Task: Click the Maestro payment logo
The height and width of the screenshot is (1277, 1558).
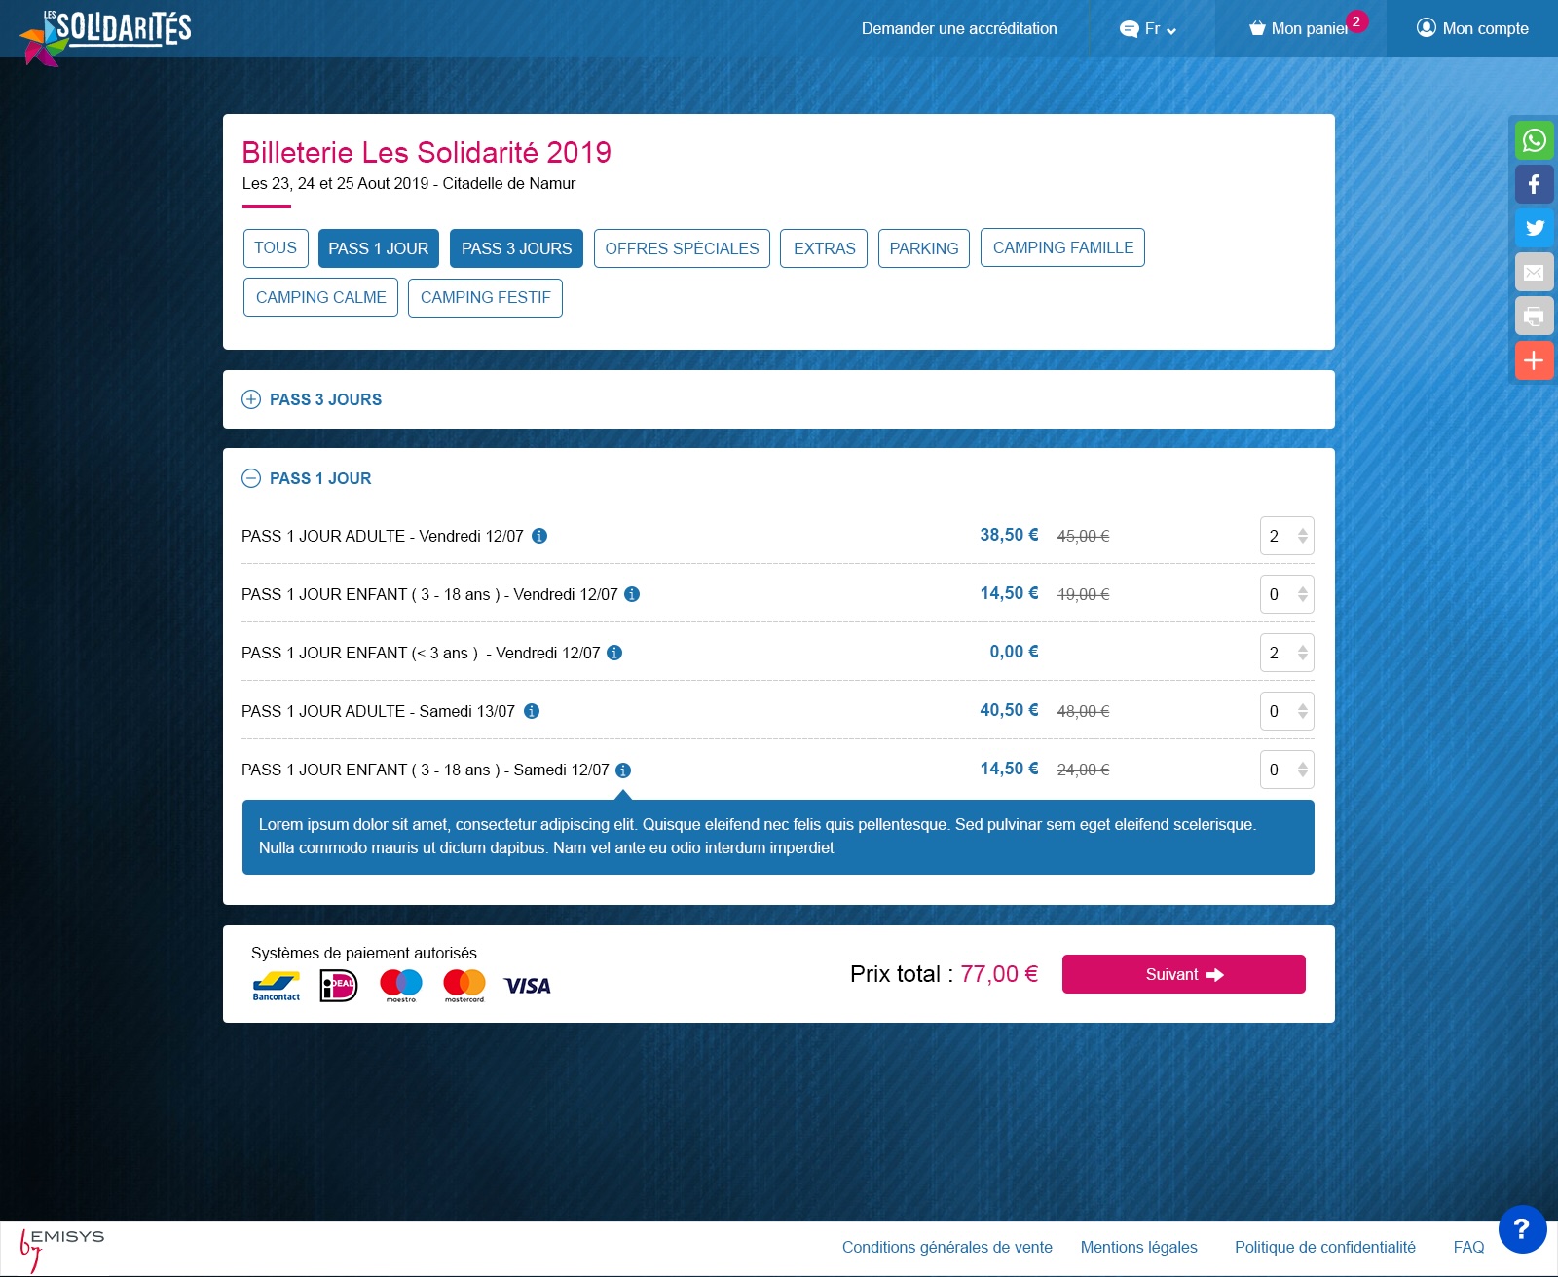Action: coord(401,986)
